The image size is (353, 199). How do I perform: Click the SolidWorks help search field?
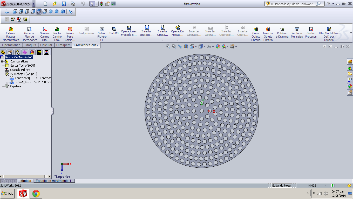tap(292, 4)
